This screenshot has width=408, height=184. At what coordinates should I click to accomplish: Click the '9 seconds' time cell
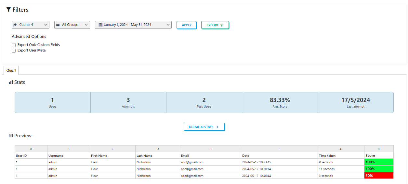(x=341, y=162)
